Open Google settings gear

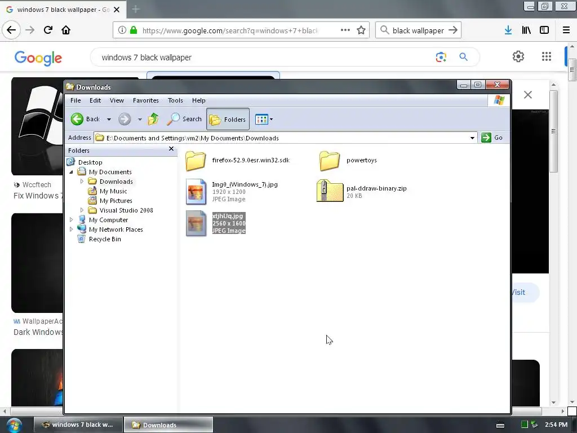518,56
